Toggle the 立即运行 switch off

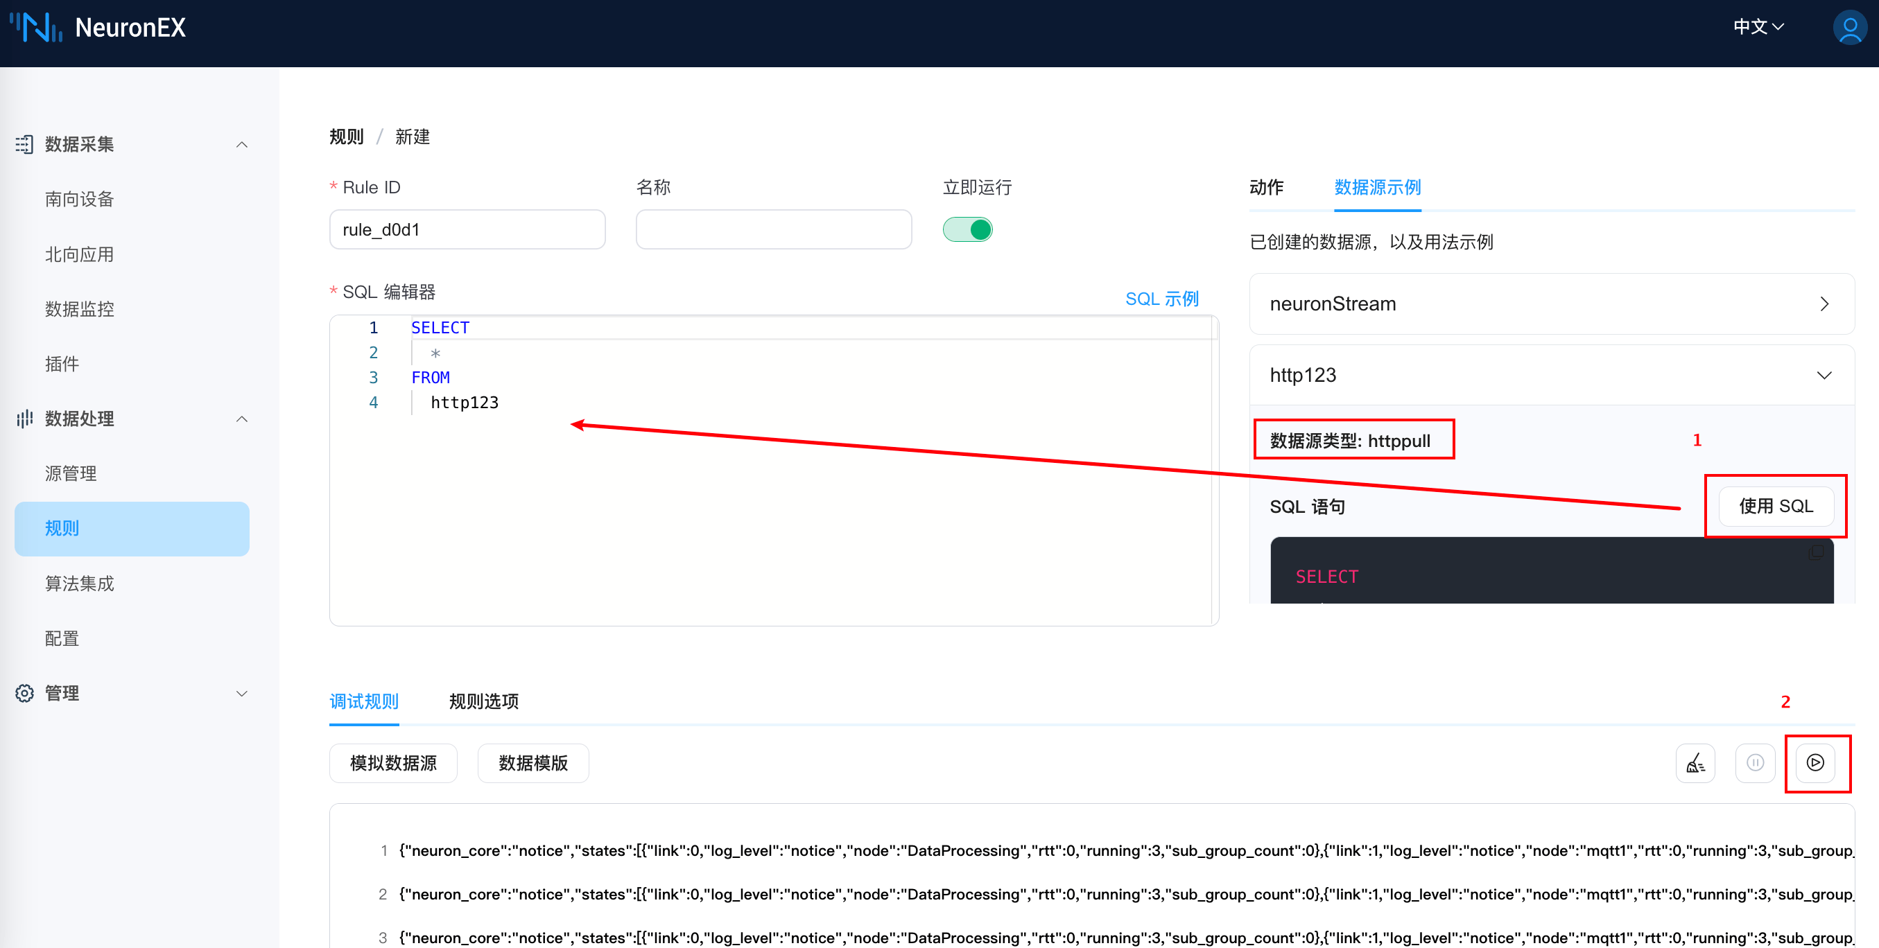point(967,229)
